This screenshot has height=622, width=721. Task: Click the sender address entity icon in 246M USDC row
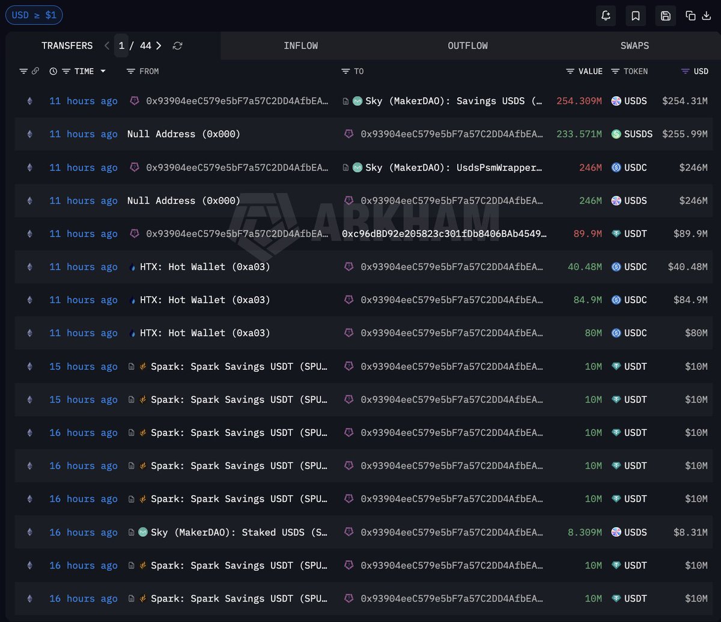tap(135, 168)
